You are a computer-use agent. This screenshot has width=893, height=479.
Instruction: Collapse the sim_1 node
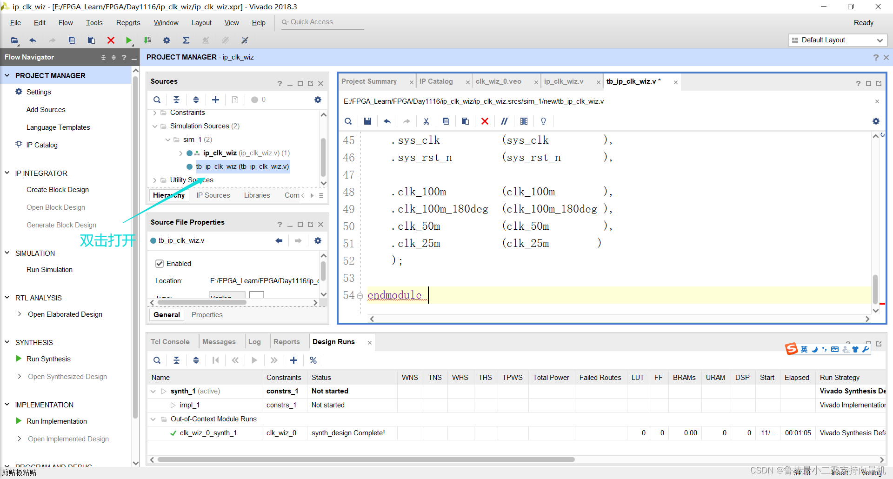coord(168,140)
